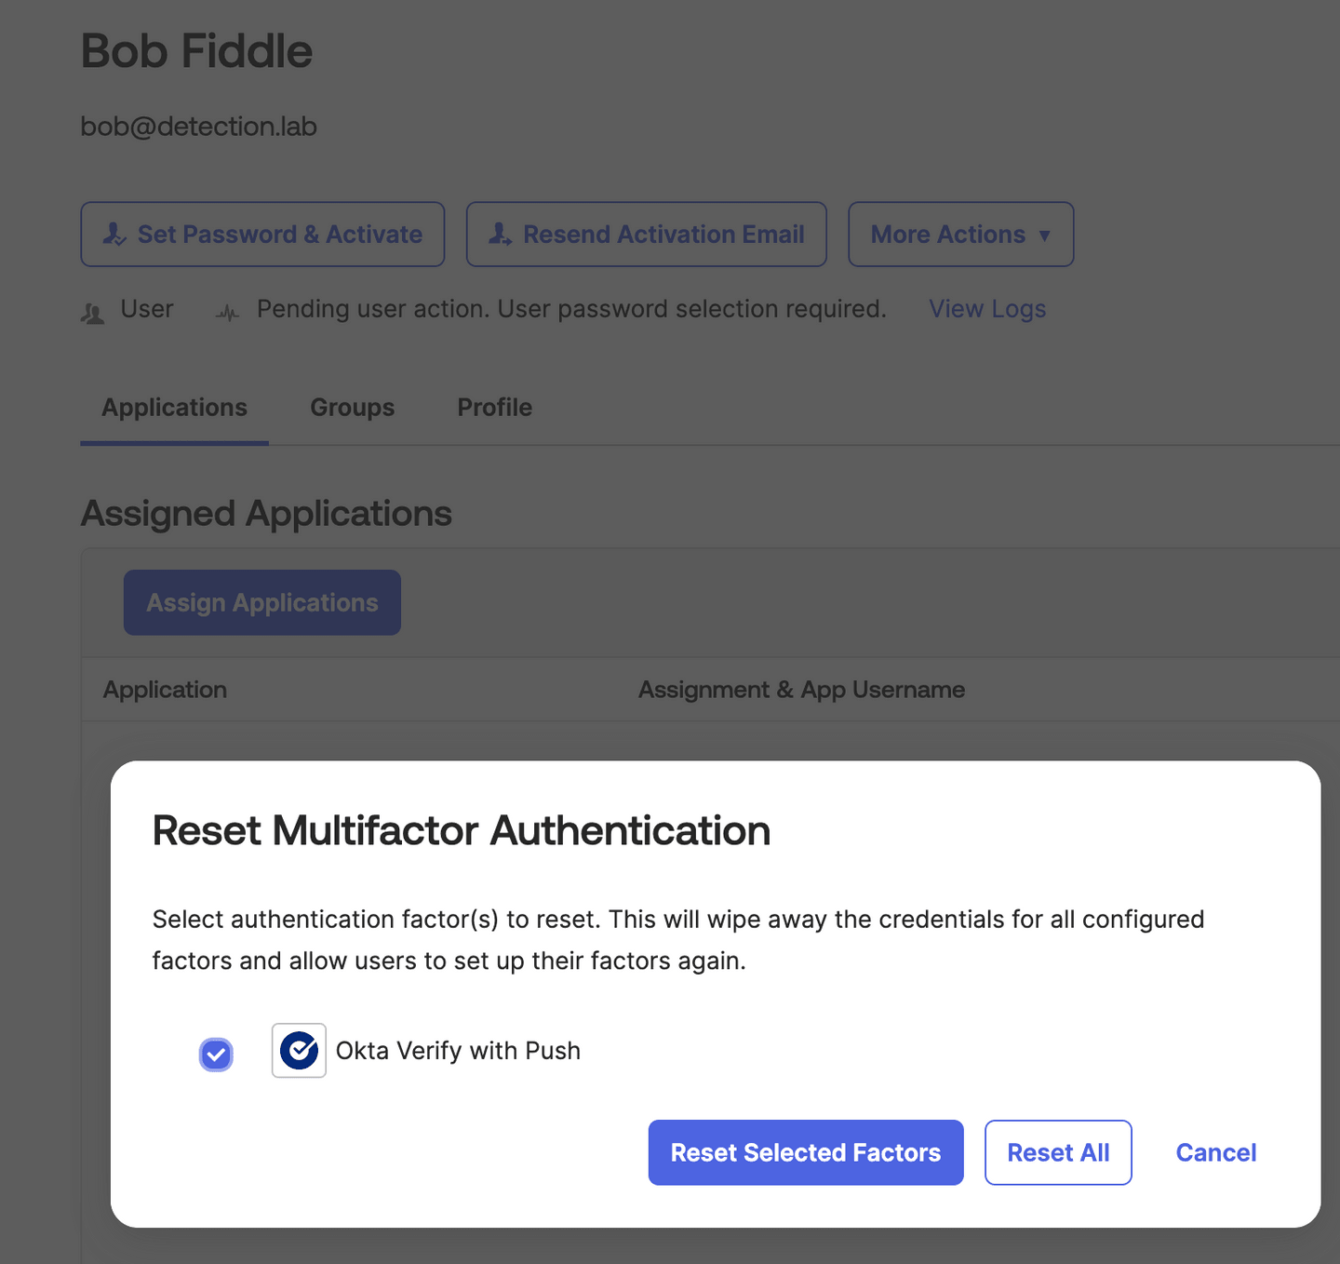This screenshot has width=1340, height=1264.
Task: Uncheck the Okta Verify with Push checkbox
Action: (216, 1055)
